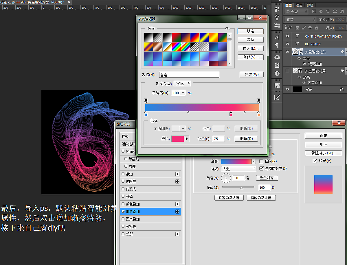Image resolution: width=347 pixels, height=265 pixels.
Task: Open the Brush settings panel icon
Action: tap(277, 26)
